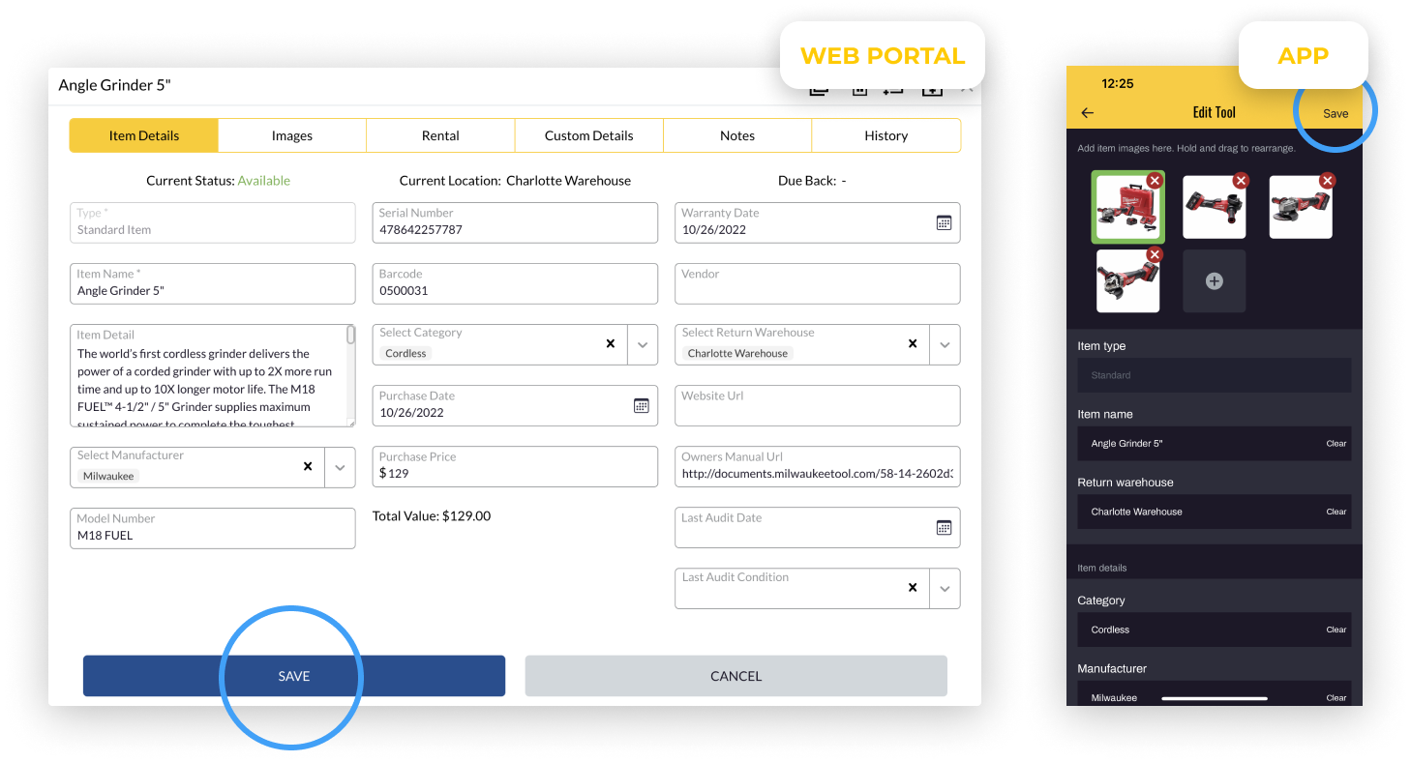Tap Save in the app header

click(x=1336, y=113)
